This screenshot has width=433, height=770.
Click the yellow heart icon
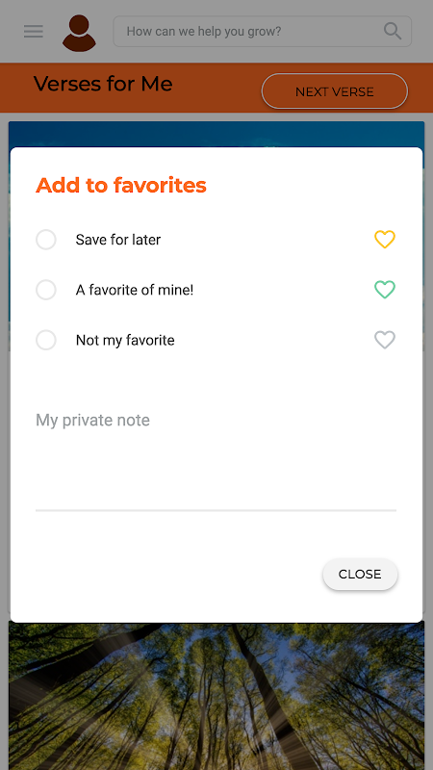tap(385, 239)
